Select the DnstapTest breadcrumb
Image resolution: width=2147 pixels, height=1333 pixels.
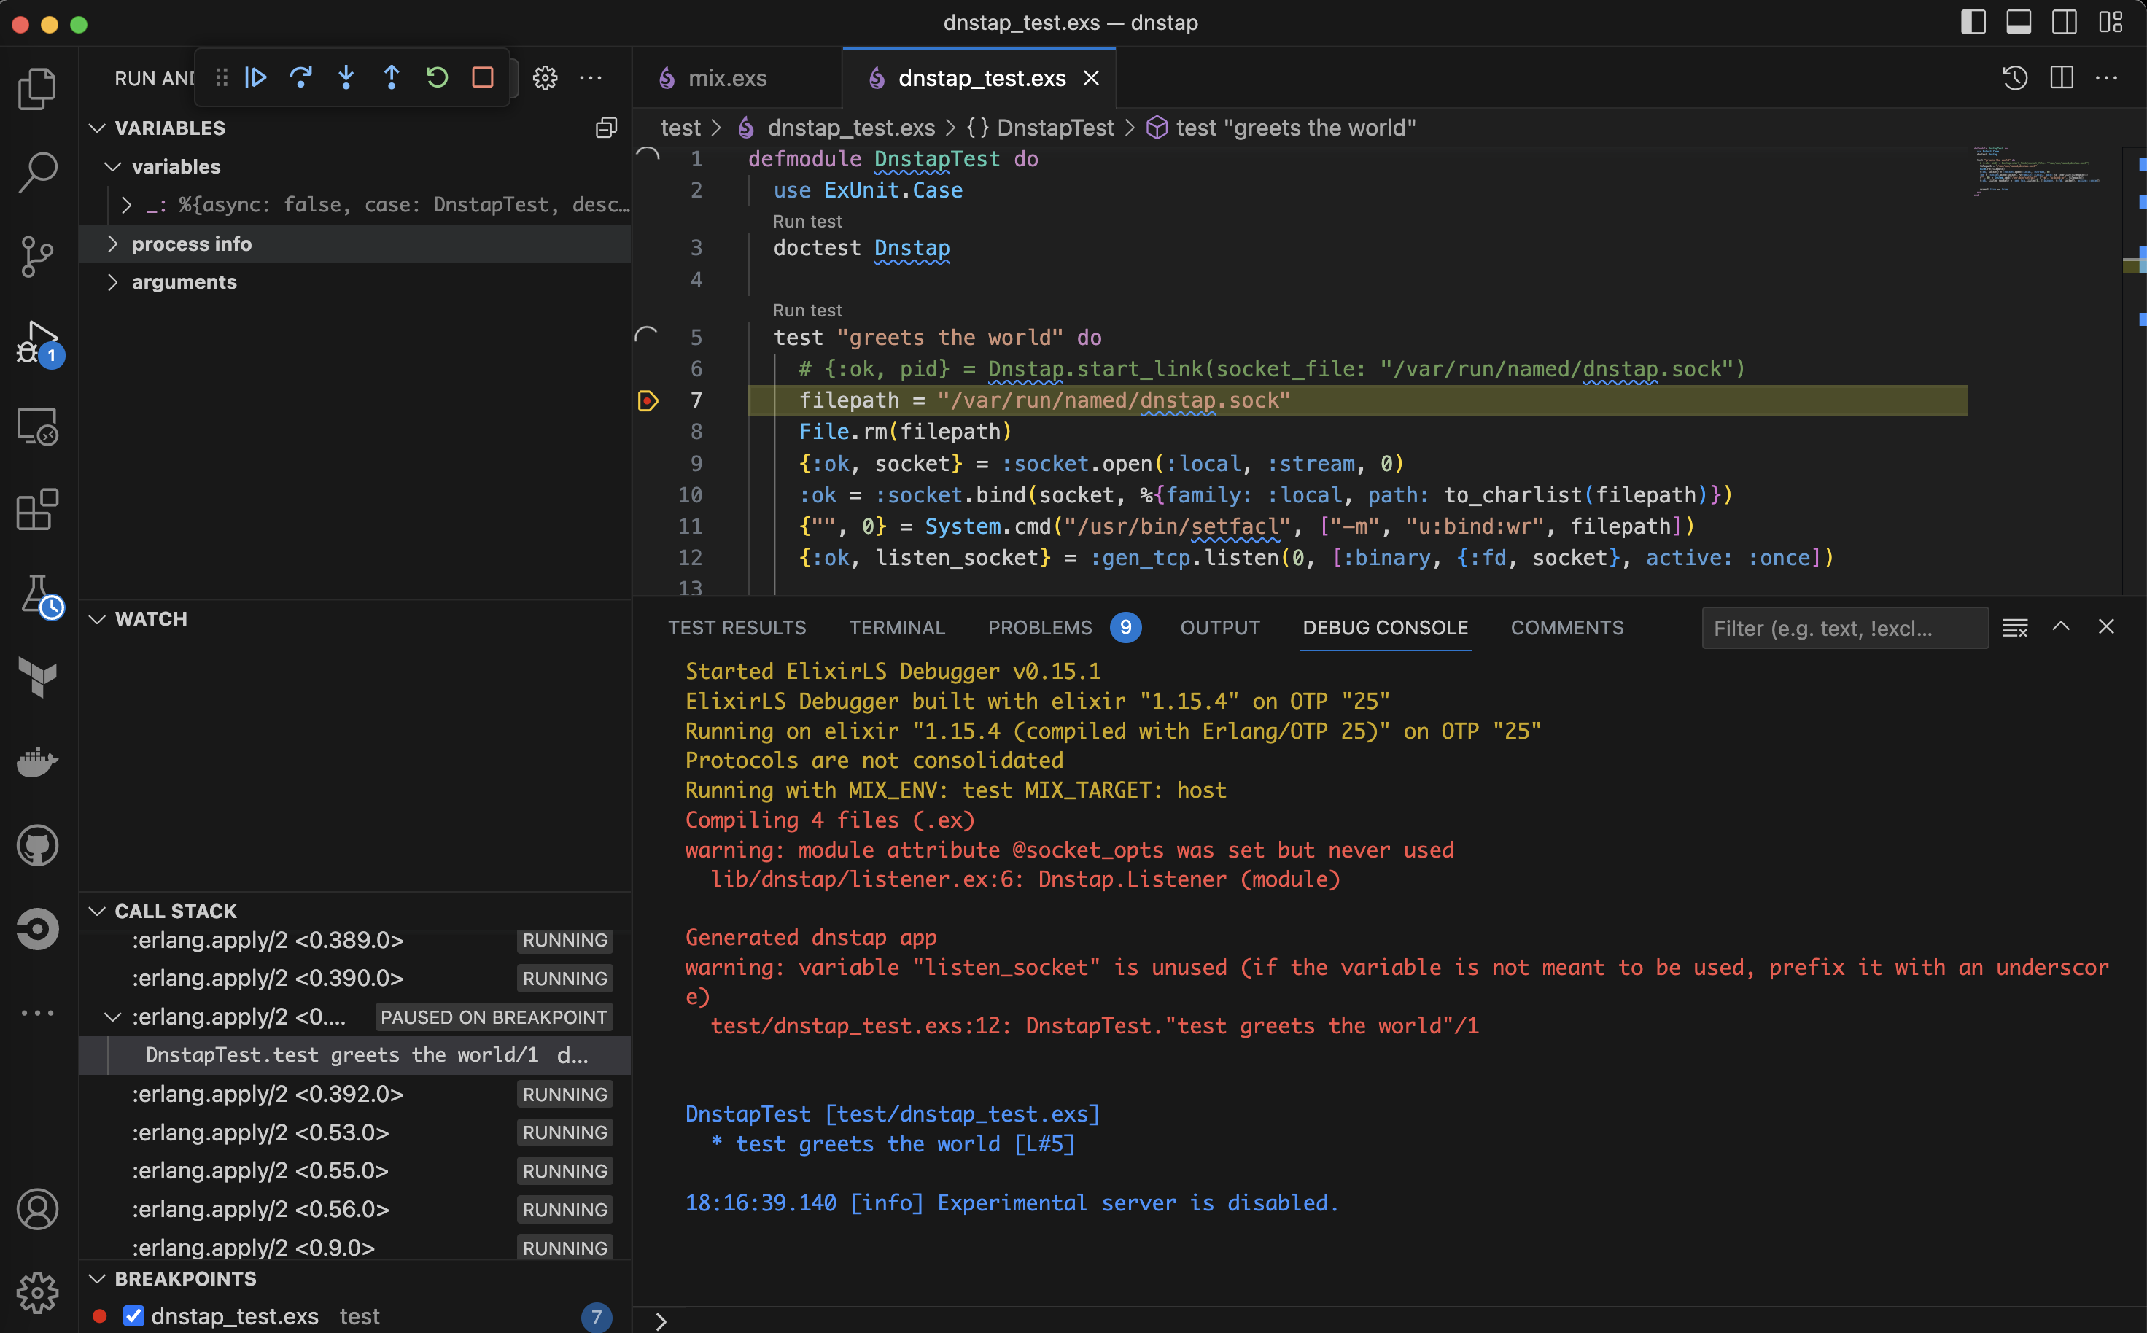(x=1055, y=128)
